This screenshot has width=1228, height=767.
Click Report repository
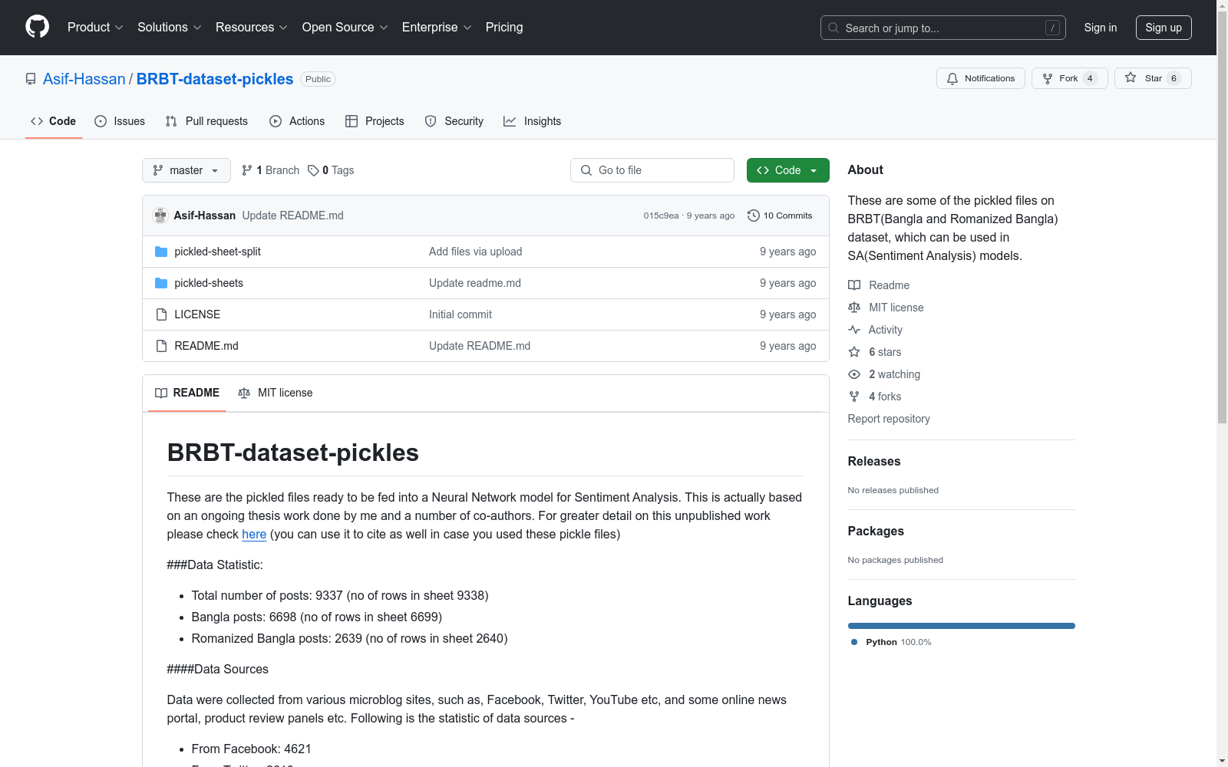click(889, 419)
